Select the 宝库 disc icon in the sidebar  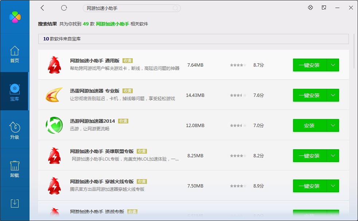tap(15, 91)
